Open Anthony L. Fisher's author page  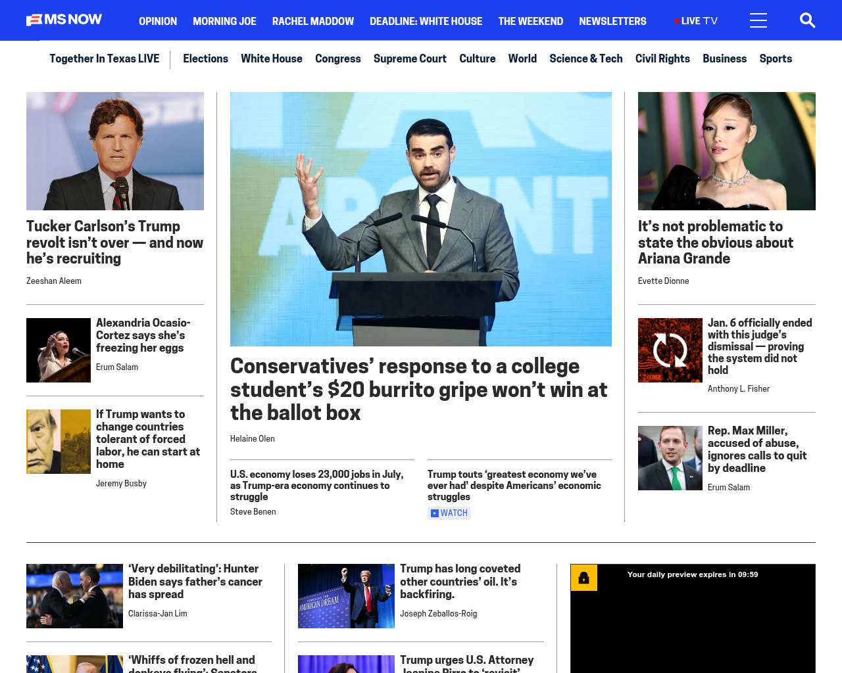coord(739,389)
